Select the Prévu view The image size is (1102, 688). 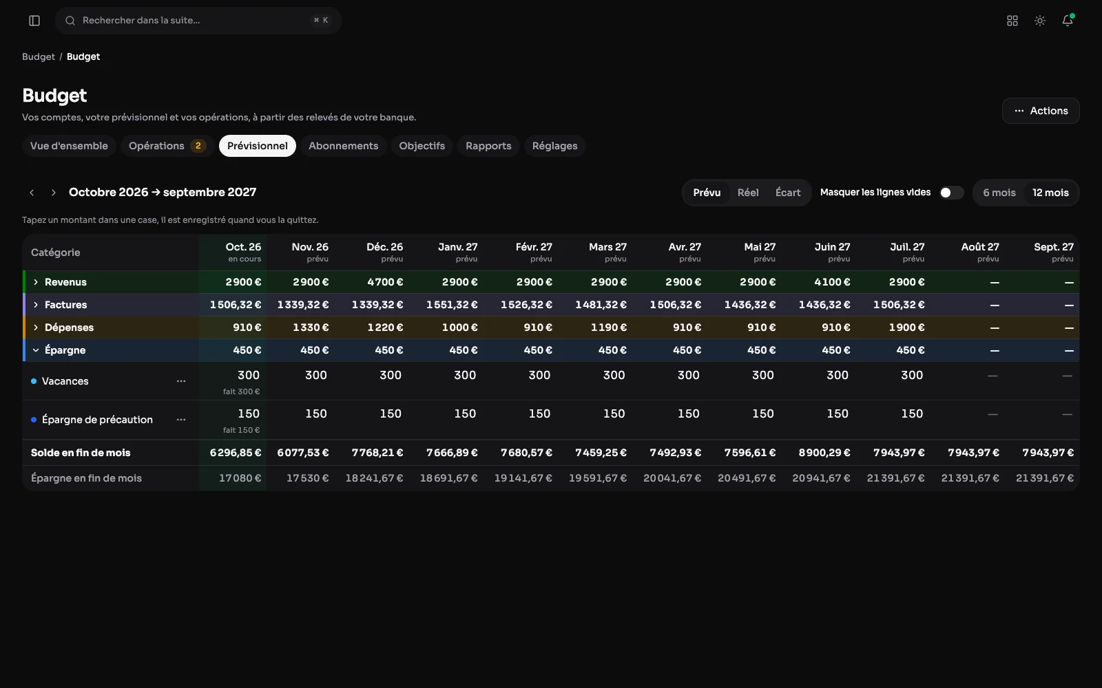(707, 193)
